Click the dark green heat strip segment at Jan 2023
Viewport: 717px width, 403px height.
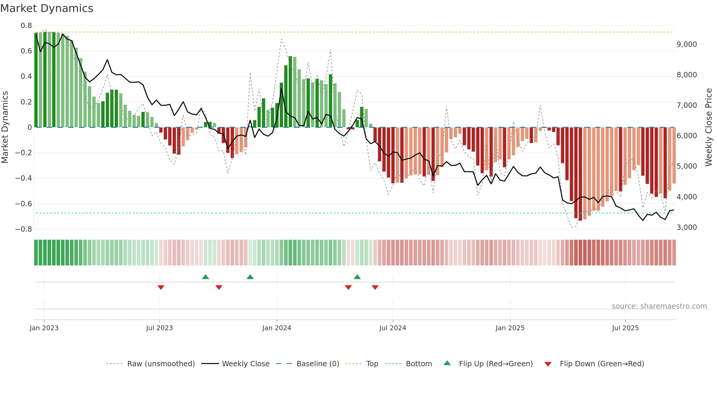[x=45, y=253]
